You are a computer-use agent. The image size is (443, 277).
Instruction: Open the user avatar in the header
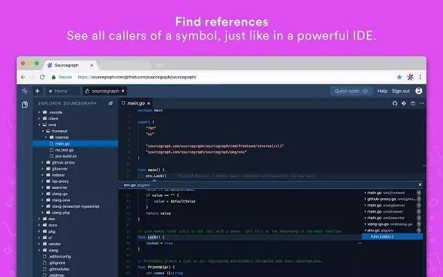click(x=419, y=91)
